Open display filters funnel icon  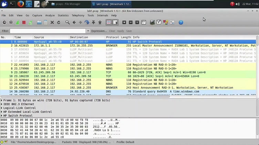pyautogui.click(x=159, y=22)
